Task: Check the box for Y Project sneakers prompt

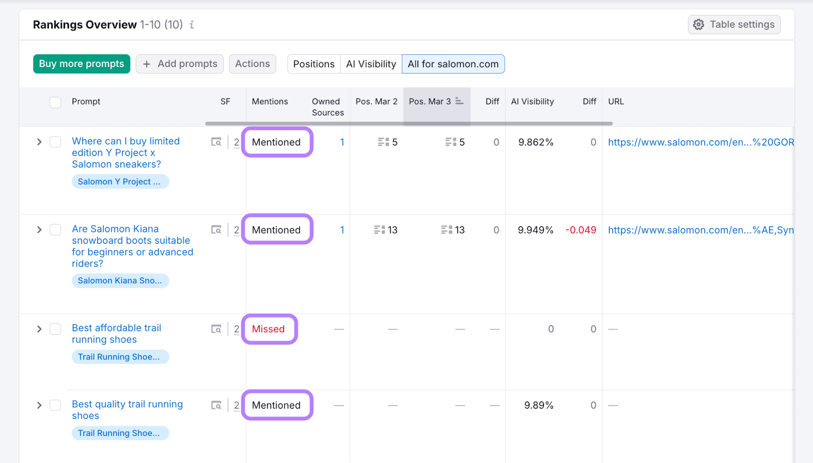Action: (x=55, y=142)
